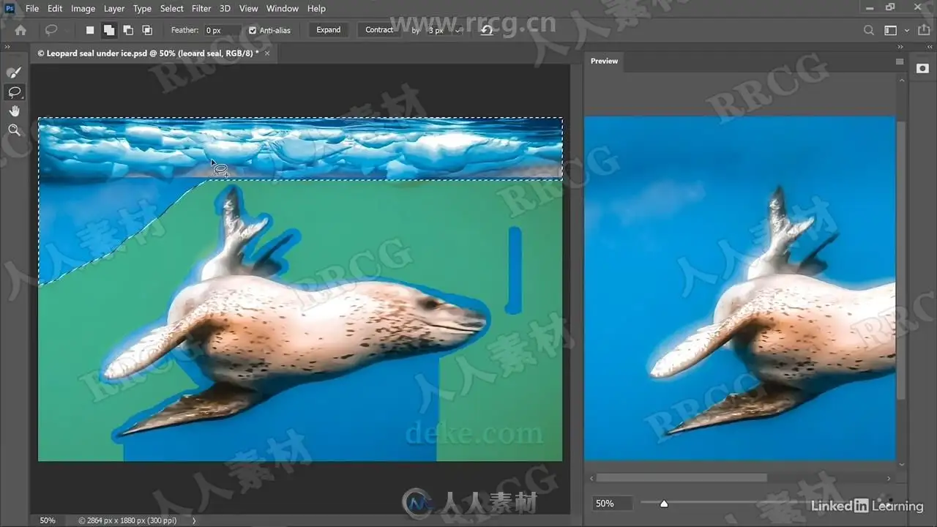Open the Edit menu
The width and height of the screenshot is (937, 527).
click(x=55, y=9)
